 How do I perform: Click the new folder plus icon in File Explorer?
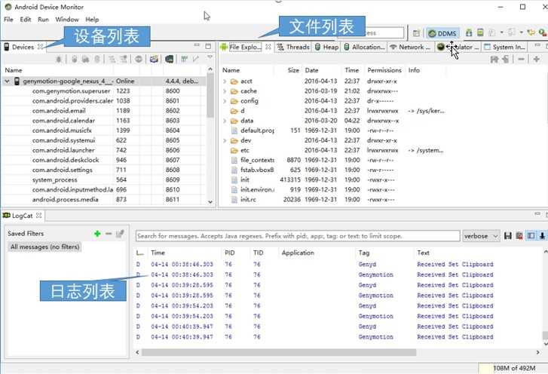coord(537,59)
